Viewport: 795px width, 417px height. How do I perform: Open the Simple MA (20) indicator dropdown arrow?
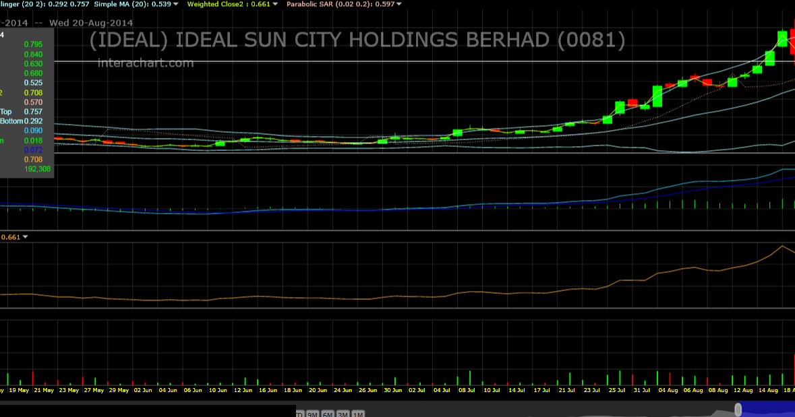coord(176,4)
